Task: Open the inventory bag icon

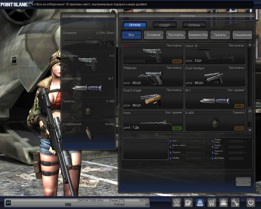Action: pyautogui.click(x=200, y=202)
